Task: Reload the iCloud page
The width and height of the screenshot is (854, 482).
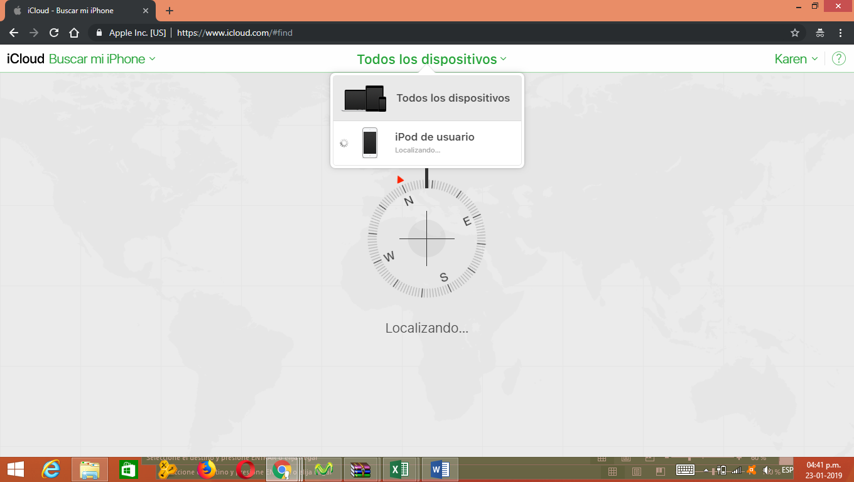Action: [54, 33]
